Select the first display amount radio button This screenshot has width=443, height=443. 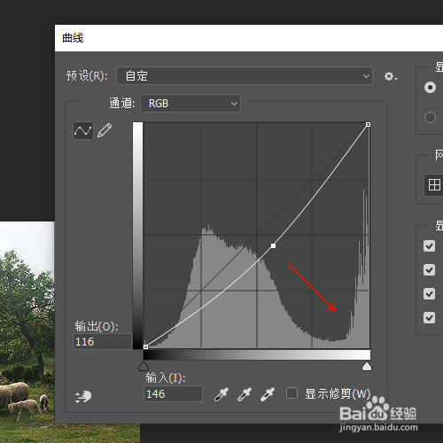[x=430, y=88]
